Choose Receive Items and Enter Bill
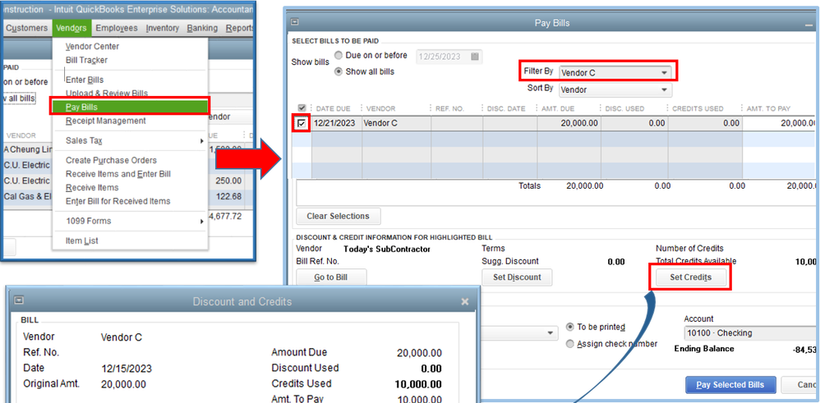 tap(117, 174)
